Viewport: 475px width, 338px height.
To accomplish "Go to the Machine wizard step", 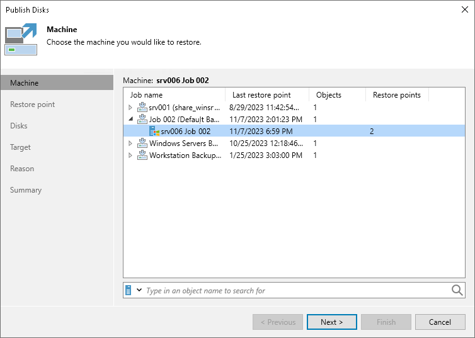I will tap(57, 82).
